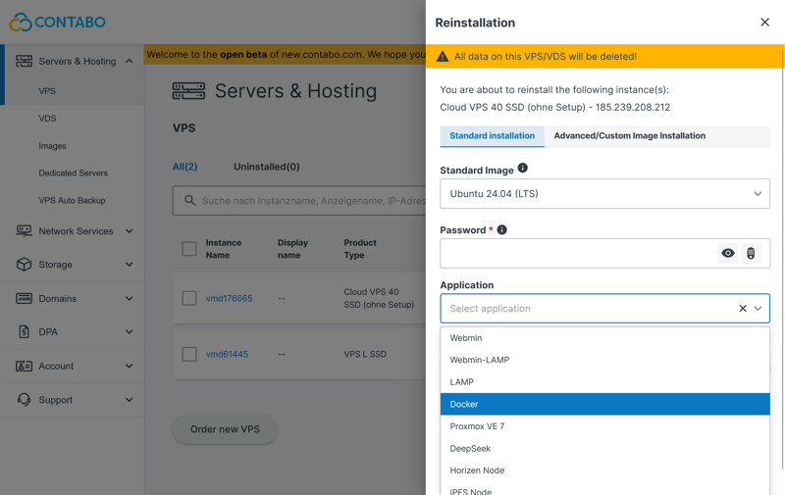
Task: Click into the Password input field
Action: click(579, 253)
